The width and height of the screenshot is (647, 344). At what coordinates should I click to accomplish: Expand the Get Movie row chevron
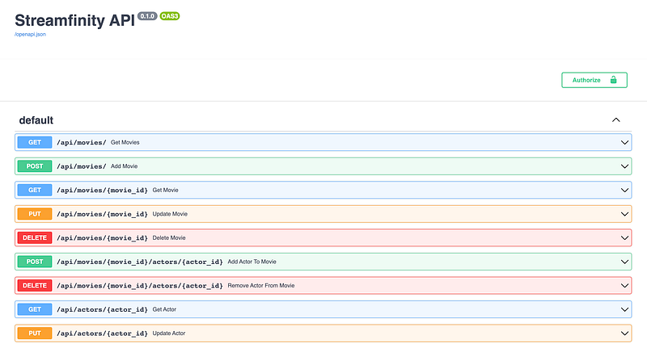(x=624, y=191)
